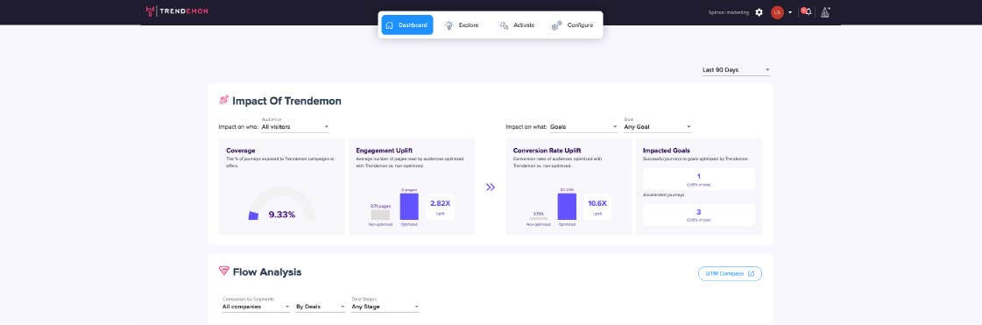Click the Engagement Uplift Optimized bar
Viewport: 982px width, 325px height.
(x=409, y=207)
